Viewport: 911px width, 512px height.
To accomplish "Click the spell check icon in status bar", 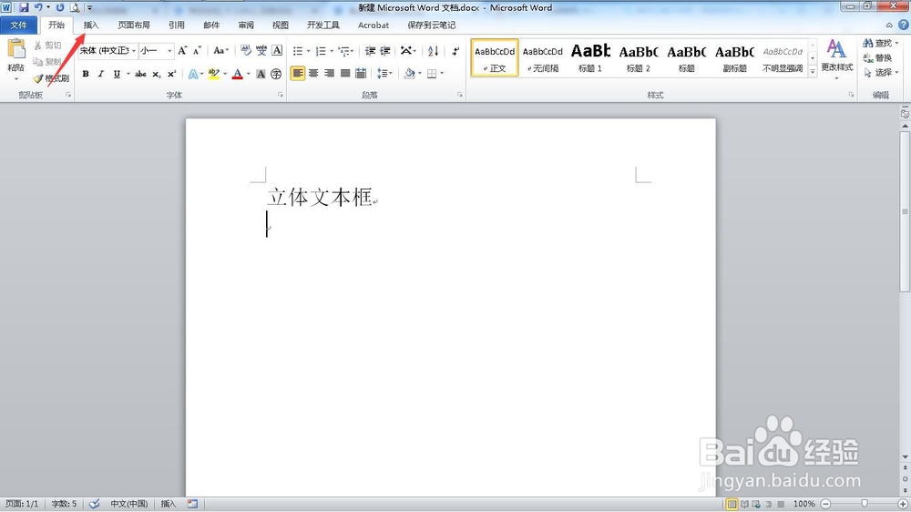I will tap(94, 504).
